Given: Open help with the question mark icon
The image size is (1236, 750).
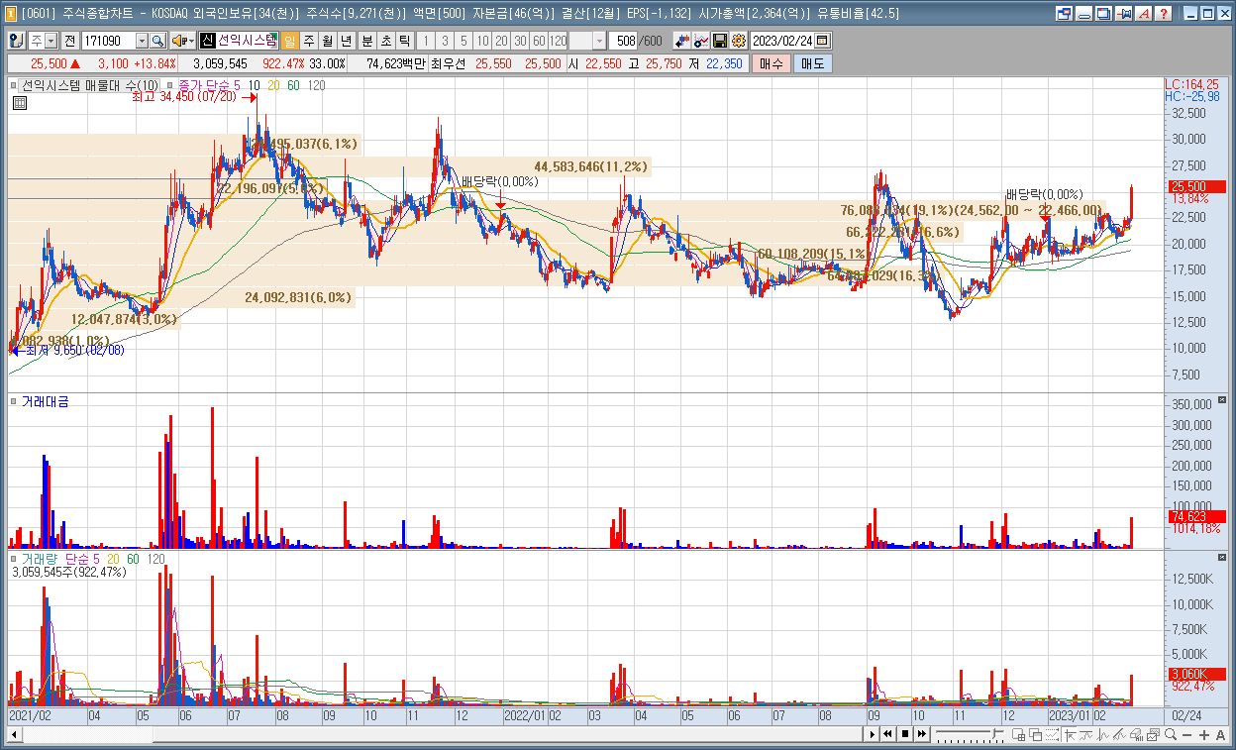Looking at the screenshot, I should click(1163, 14).
